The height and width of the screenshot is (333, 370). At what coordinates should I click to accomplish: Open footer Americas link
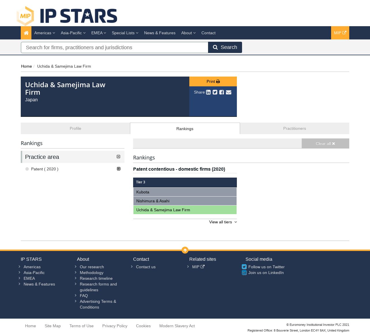click(32, 267)
